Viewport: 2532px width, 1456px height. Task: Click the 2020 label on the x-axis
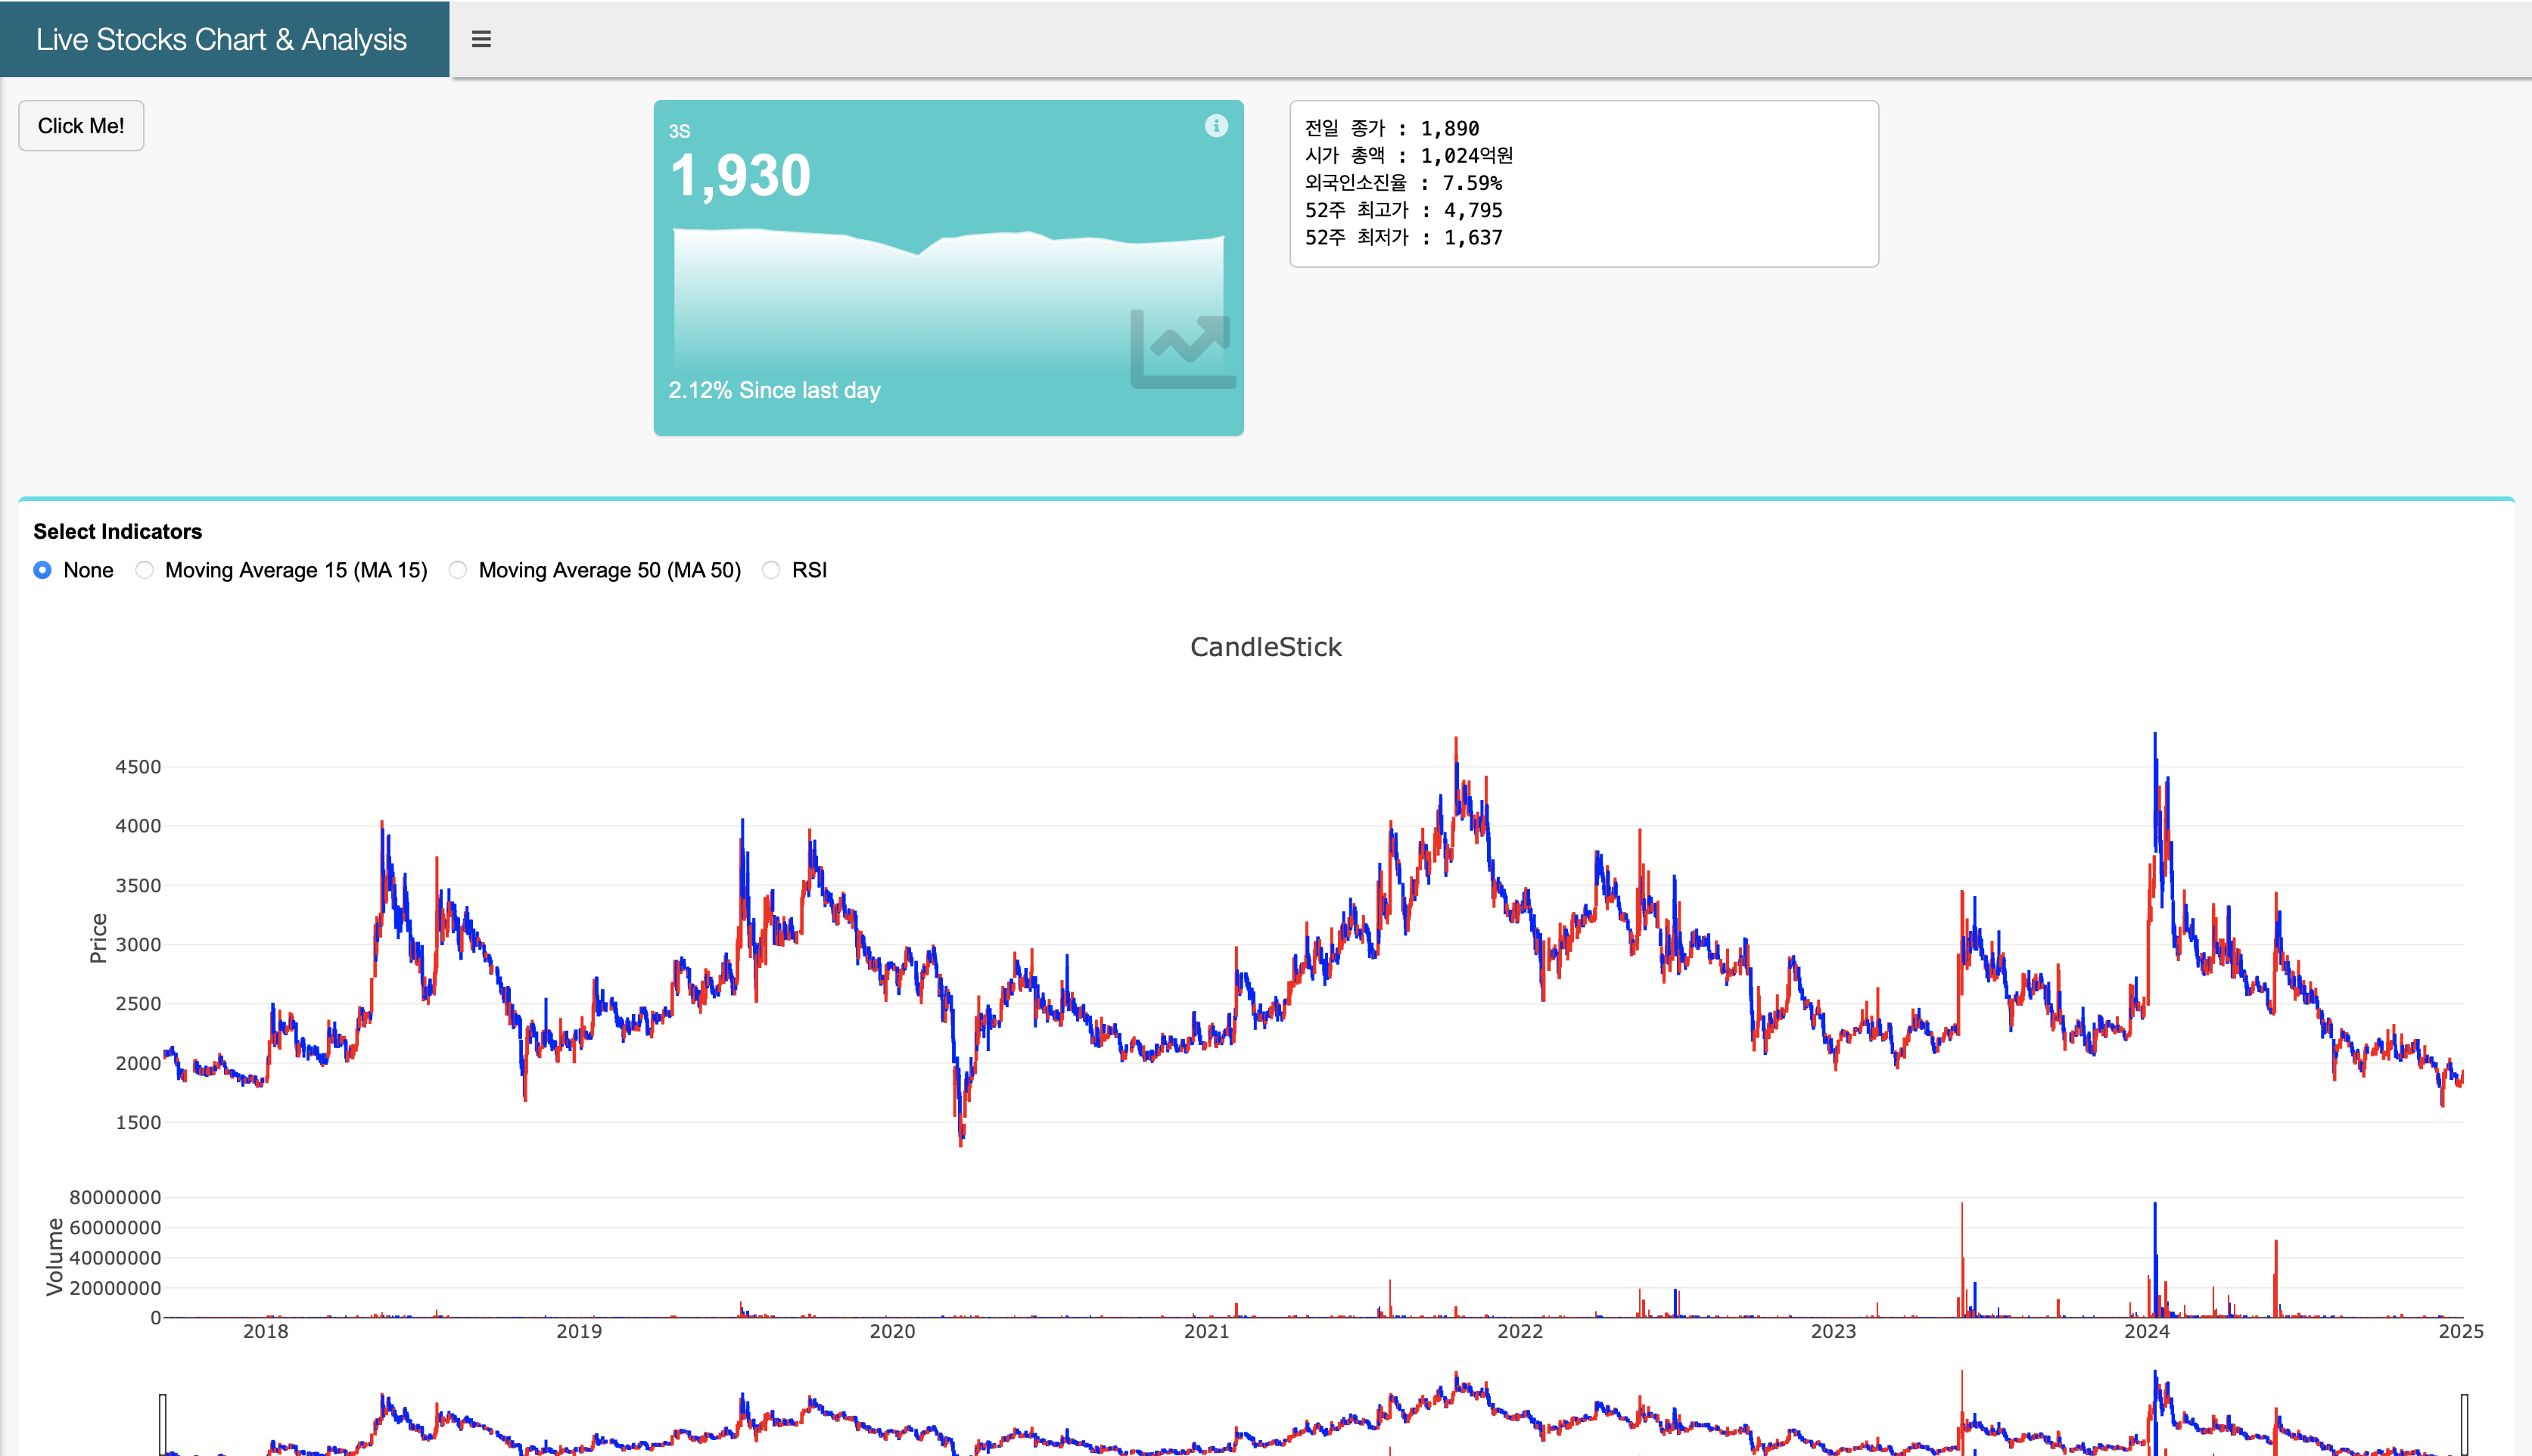click(x=892, y=1331)
